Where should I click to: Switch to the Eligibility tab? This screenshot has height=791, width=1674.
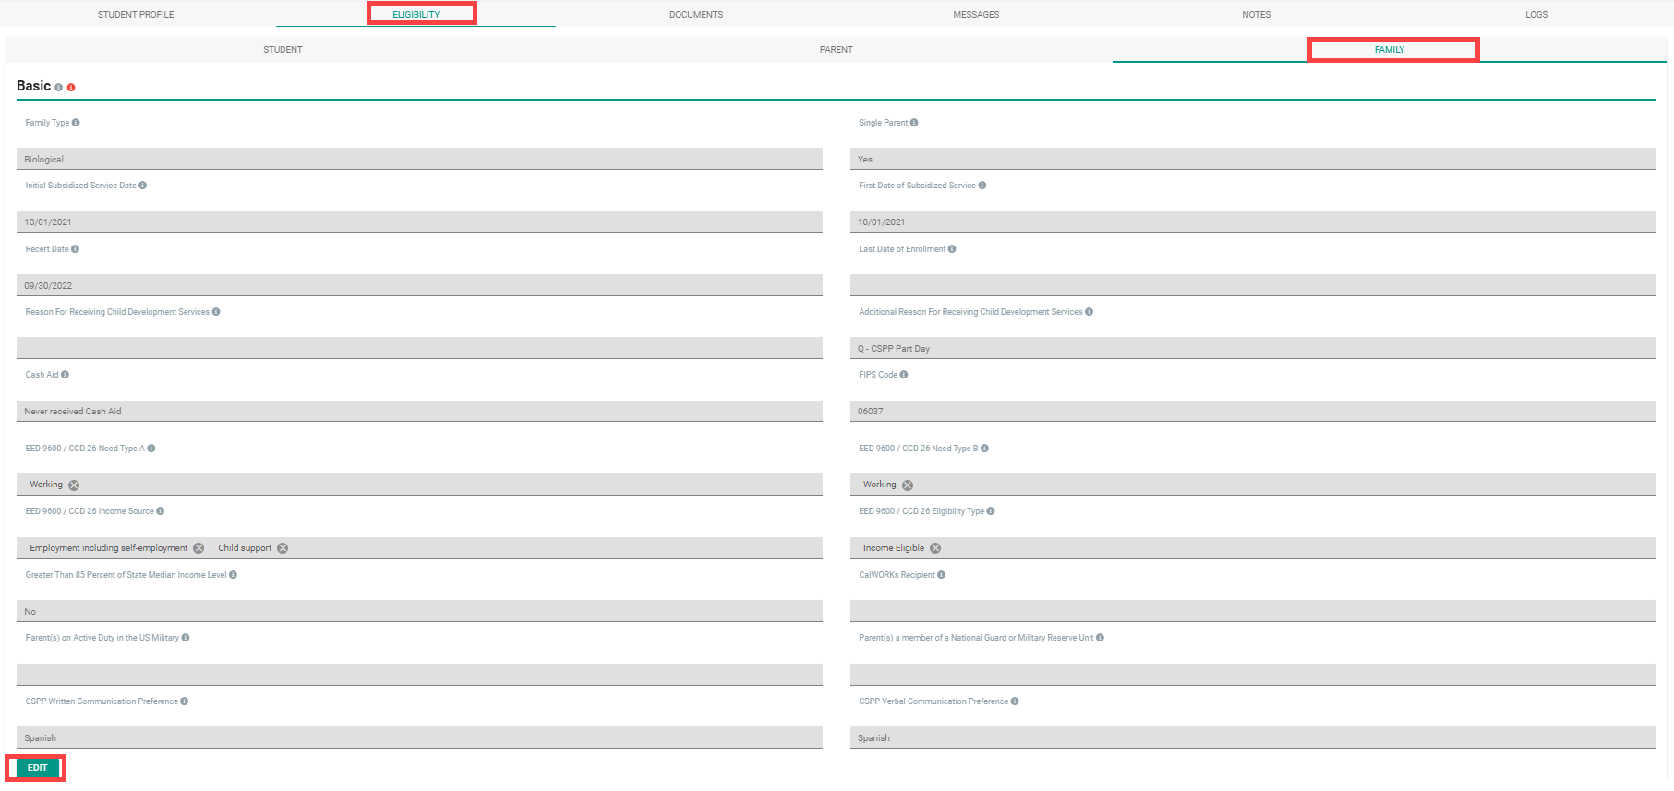(x=416, y=14)
